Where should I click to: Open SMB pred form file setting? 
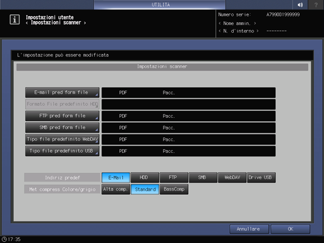click(x=62, y=128)
